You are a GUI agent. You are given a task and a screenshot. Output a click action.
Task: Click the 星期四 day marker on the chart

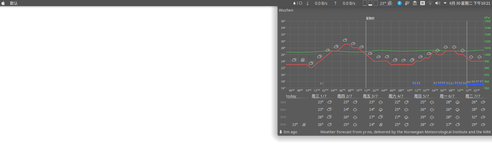[x=370, y=18]
